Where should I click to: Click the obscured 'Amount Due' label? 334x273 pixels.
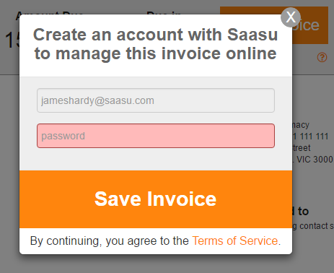(49, 12)
